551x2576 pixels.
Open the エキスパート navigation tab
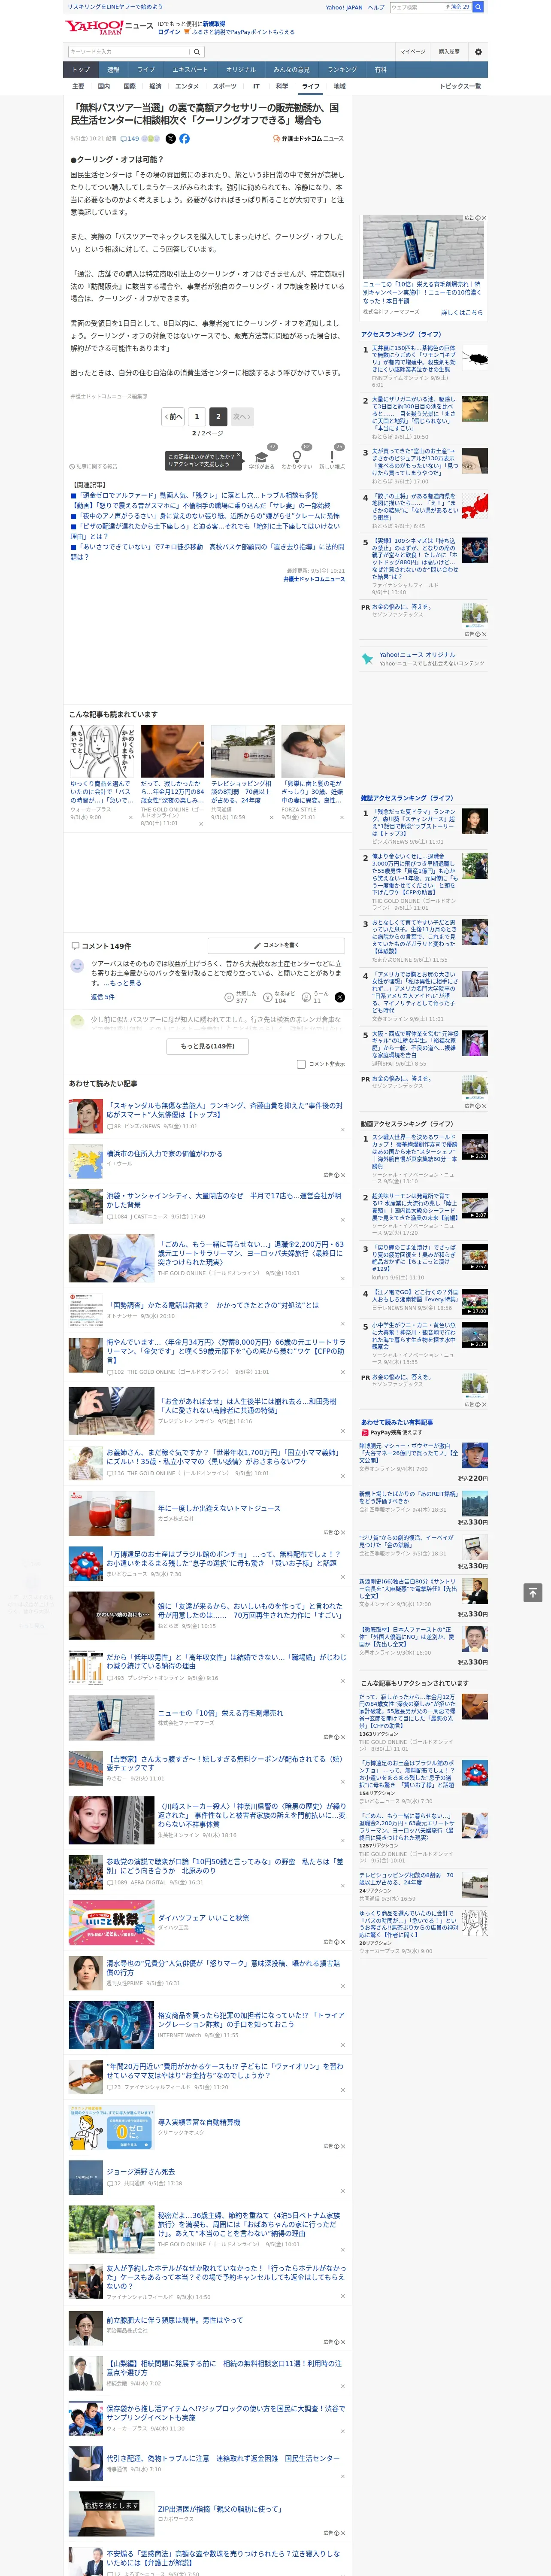190,70
